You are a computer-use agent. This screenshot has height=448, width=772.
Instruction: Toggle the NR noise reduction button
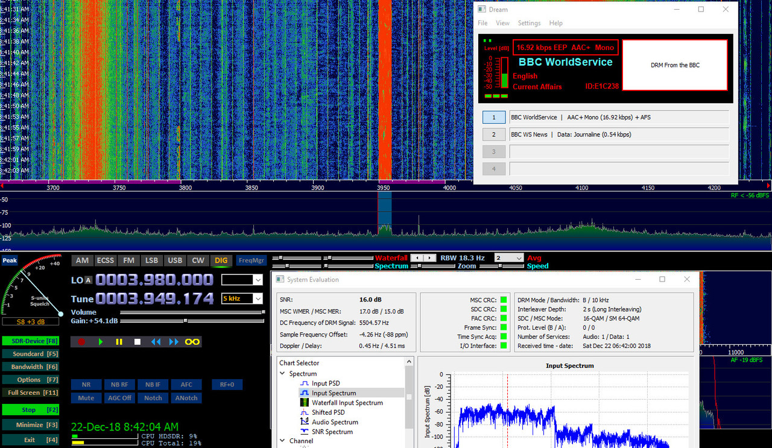[x=86, y=385]
